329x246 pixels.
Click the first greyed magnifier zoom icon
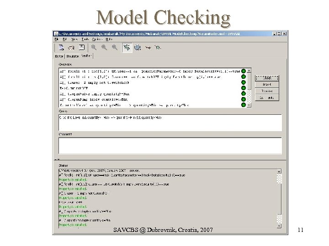94,47
